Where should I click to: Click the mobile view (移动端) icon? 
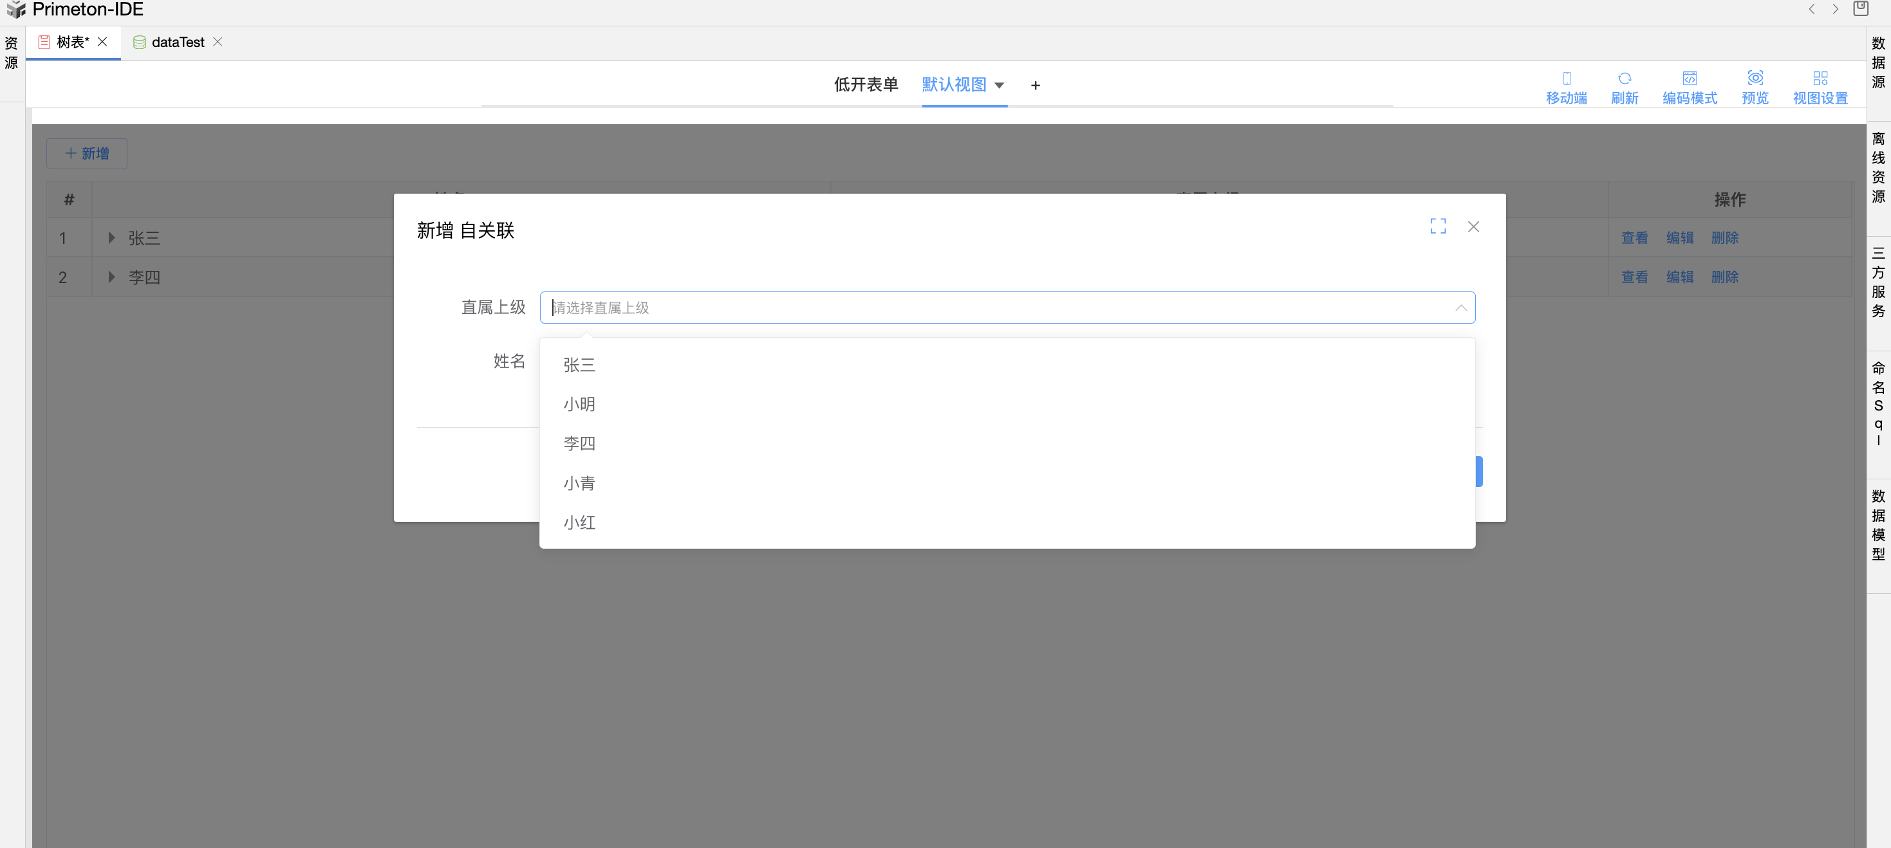coord(1566,78)
